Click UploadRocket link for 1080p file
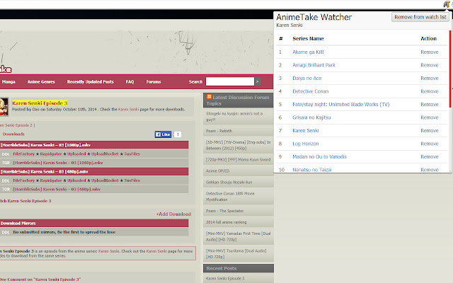This screenshot has height=283, width=453. tap(105, 154)
